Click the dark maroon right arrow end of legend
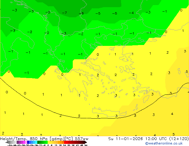This screenshot has height=146, width=189. point(86,142)
